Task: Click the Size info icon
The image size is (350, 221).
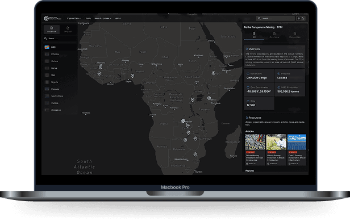Action: coord(248,101)
